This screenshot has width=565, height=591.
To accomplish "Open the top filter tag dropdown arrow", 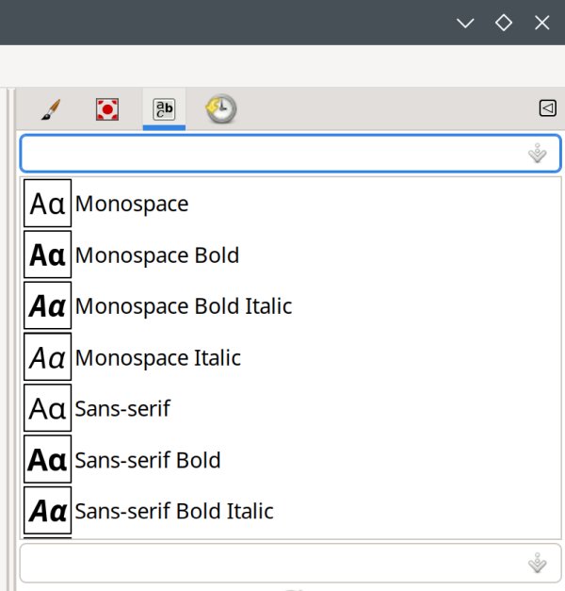I will pos(538,154).
